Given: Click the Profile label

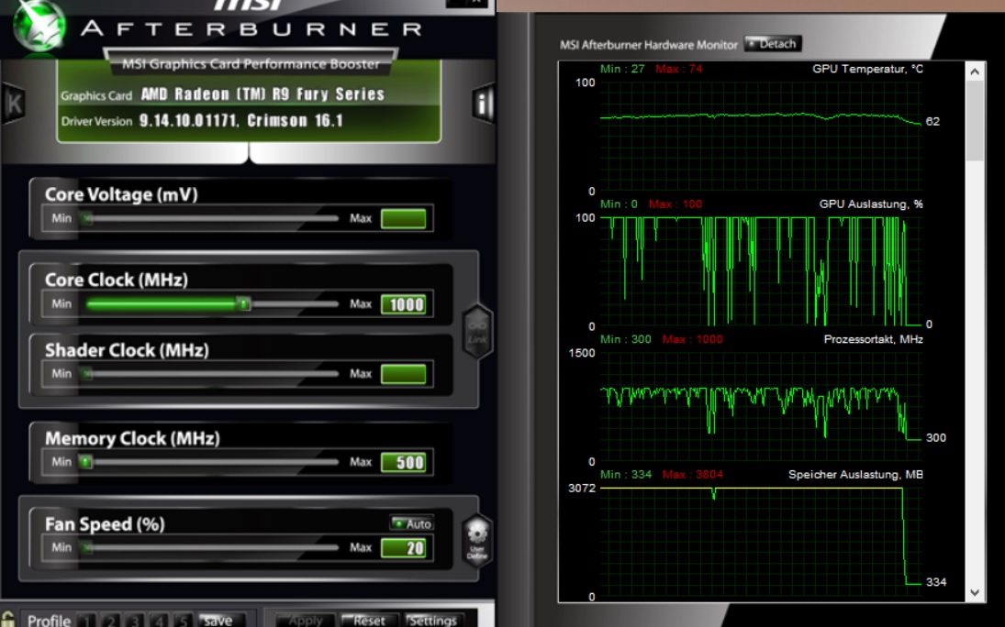Looking at the screenshot, I should pos(49,621).
